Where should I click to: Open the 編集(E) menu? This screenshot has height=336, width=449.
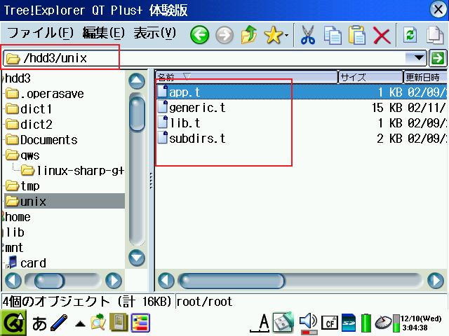[x=103, y=33]
